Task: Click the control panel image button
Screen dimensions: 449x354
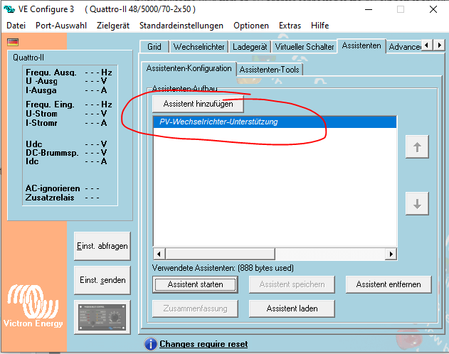Action: 102,316
